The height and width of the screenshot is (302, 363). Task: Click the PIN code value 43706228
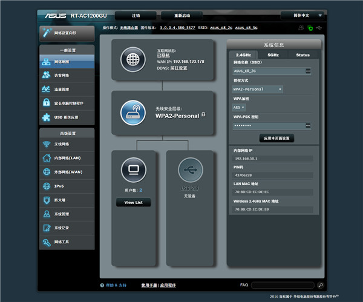pos(243,176)
